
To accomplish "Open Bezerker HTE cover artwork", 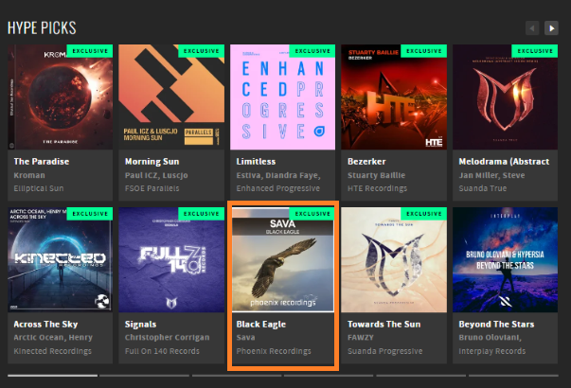I will point(394,97).
